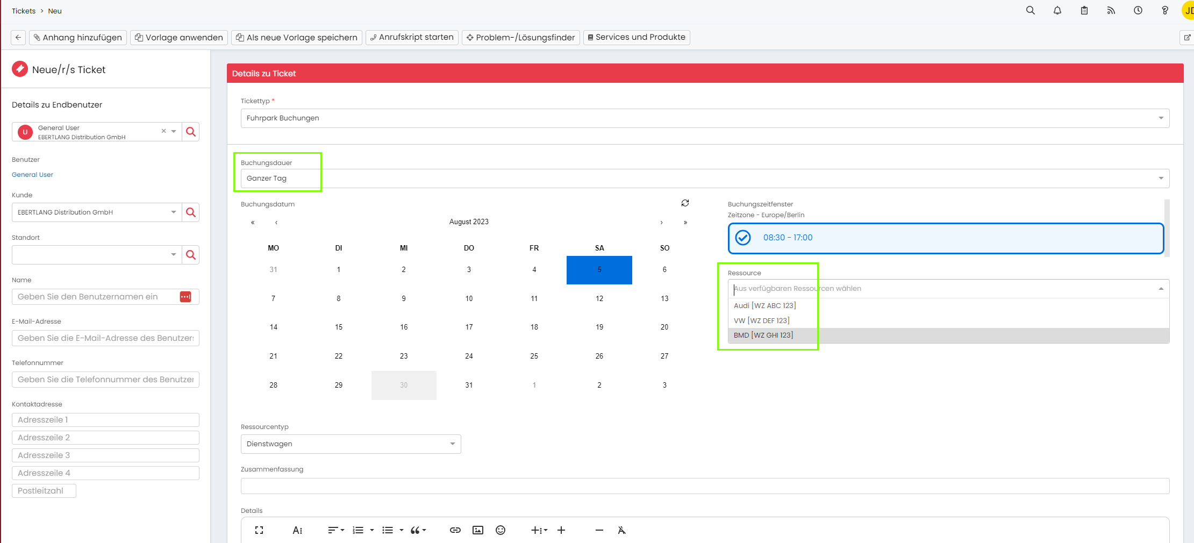Click the Anhang hinzufügen button
This screenshot has width=1194, height=543.
[x=78, y=38]
